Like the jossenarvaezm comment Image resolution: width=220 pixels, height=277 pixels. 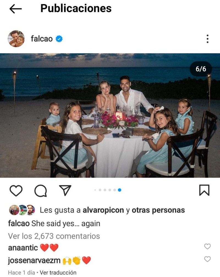click(207, 259)
